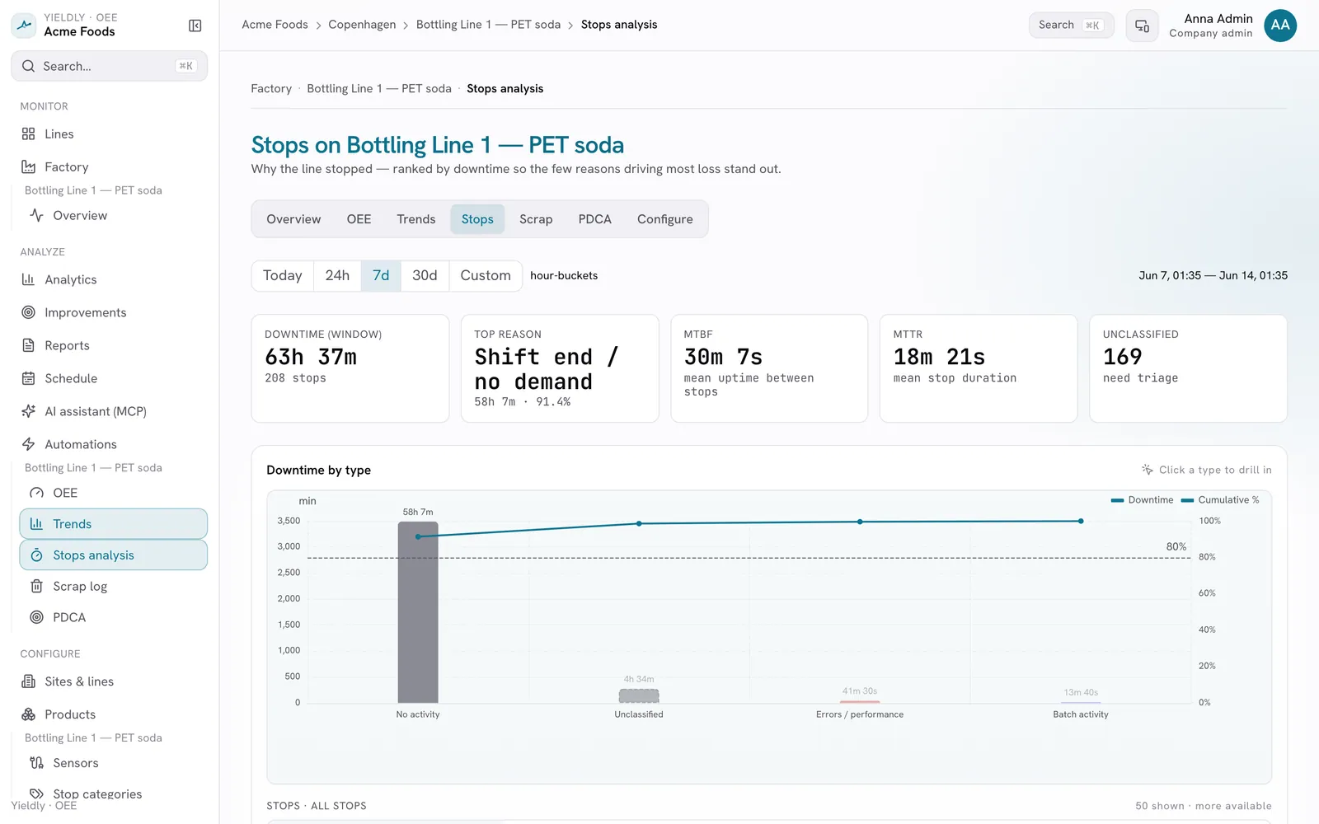The height and width of the screenshot is (824, 1319).
Task: Click the OEE gauge icon
Action: coord(36,493)
